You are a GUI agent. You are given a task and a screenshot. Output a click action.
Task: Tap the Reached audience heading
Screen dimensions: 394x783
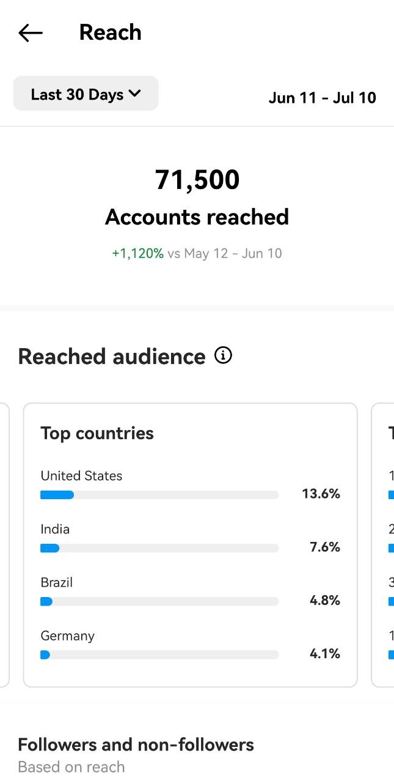[112, 356]
